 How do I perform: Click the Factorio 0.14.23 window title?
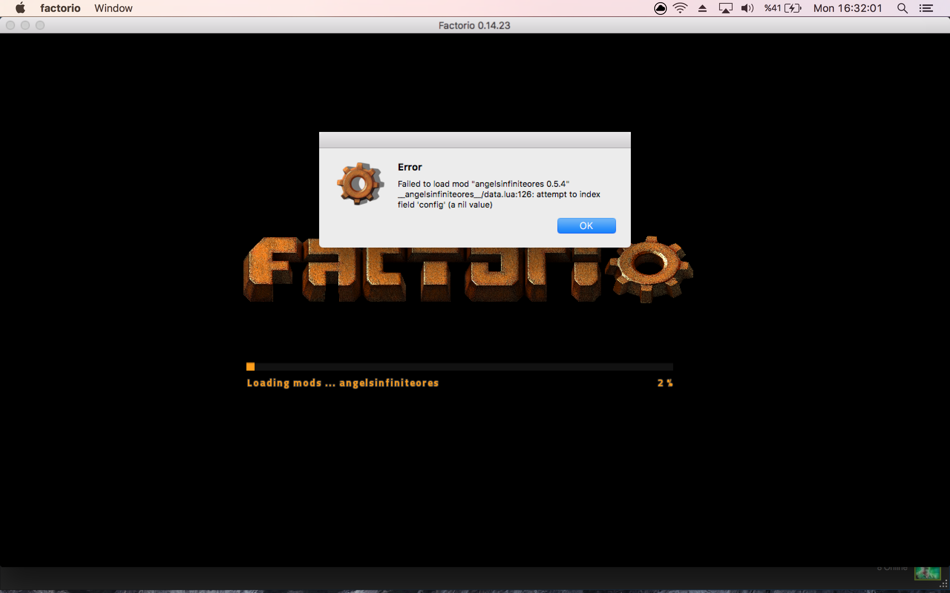pyautogui.click(x=474, y=26)
